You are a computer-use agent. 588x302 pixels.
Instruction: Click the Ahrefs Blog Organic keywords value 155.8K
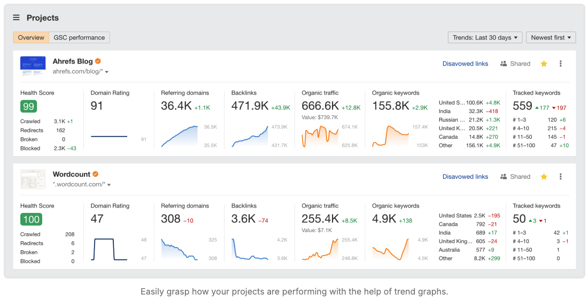[390, 106]
